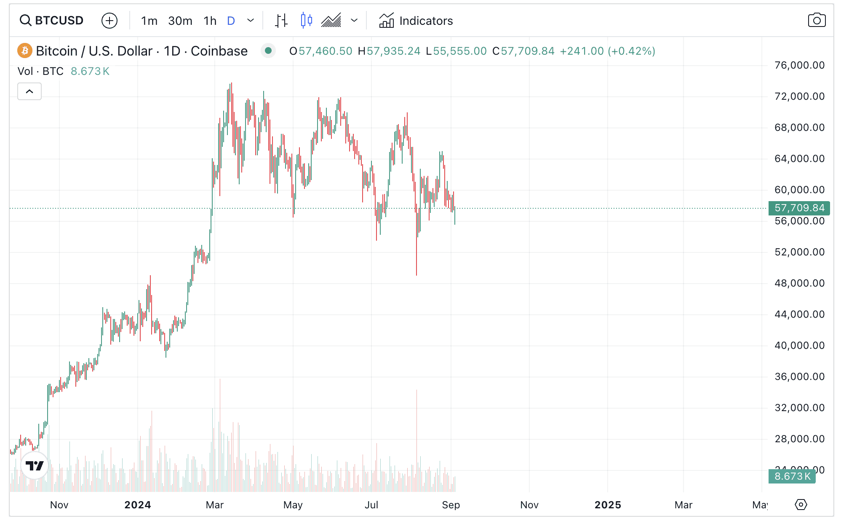Select the D daily timeframe
This screenshot has height=526, width=849.
point(231,21)
